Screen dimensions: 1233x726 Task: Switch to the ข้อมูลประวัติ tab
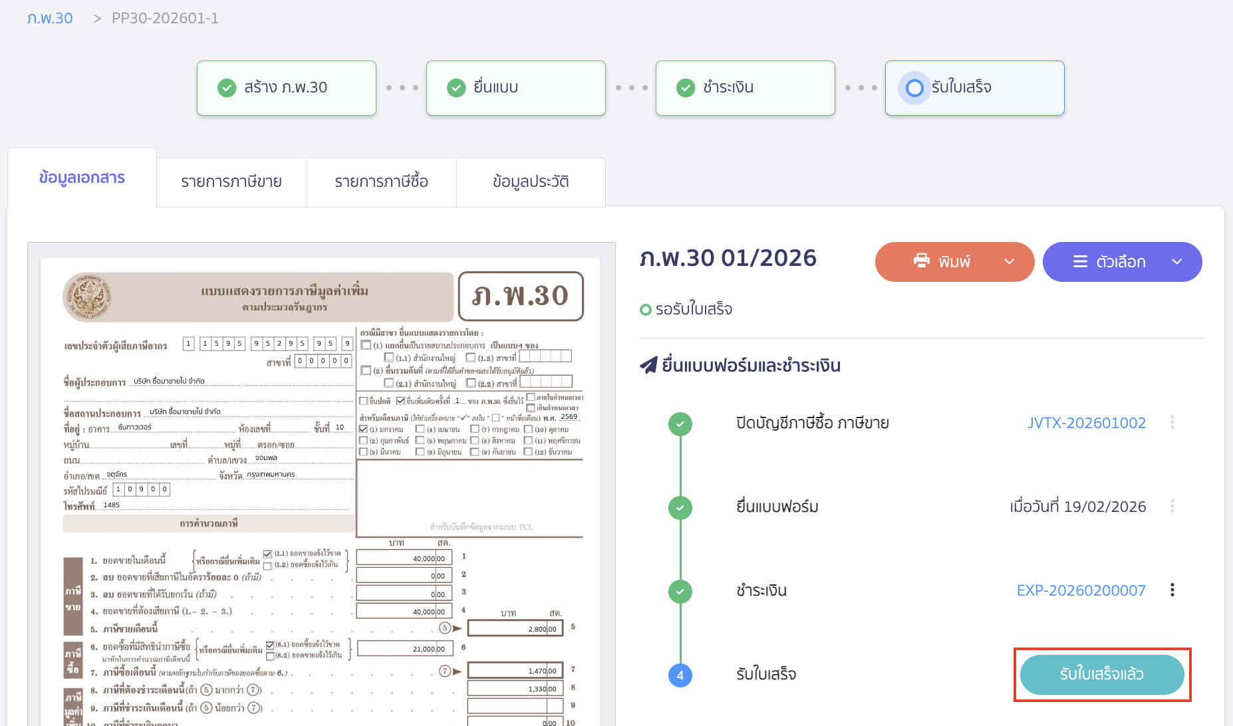point(531,181)
